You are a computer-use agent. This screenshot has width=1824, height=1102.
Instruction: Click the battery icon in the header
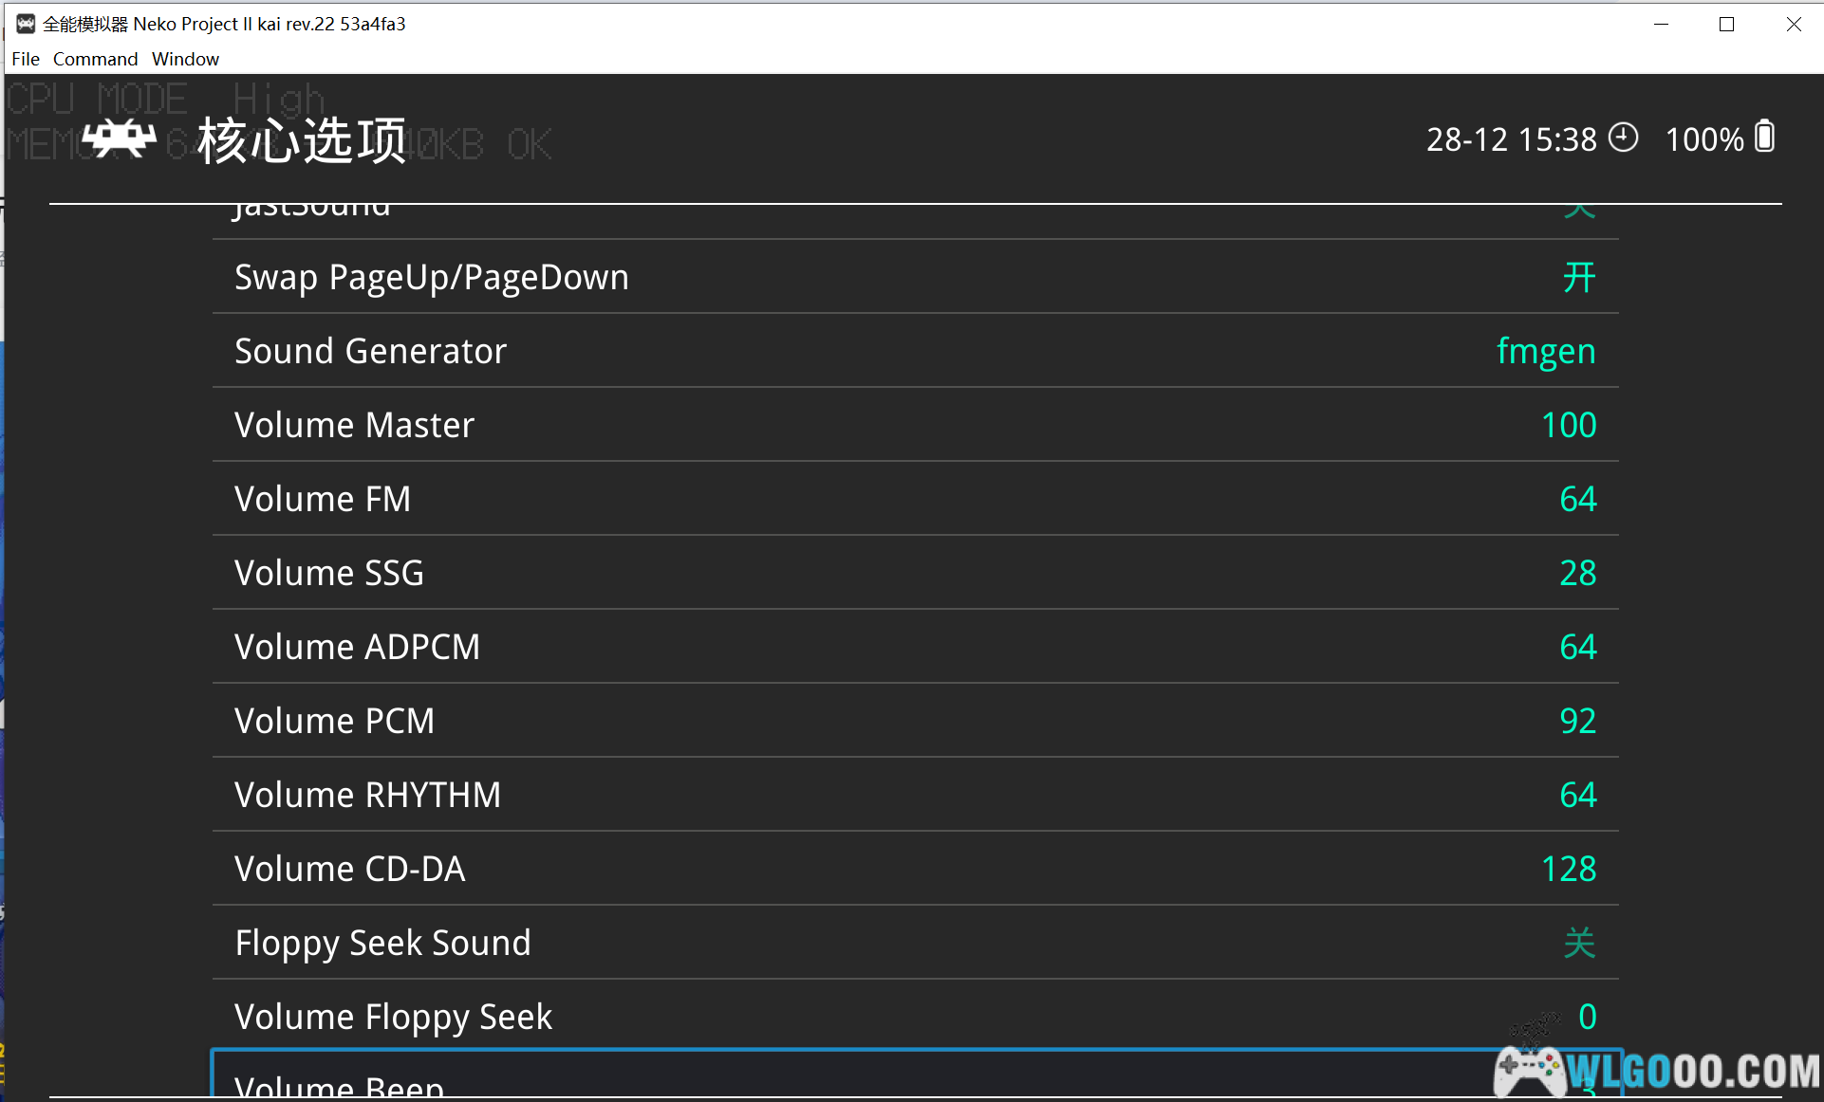pos(1764,137)
